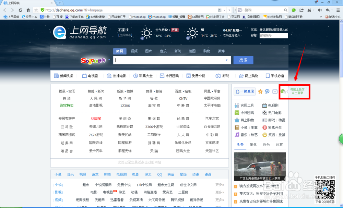
Task: Select the 星座 category tab
Action: [x=183, y=174]
